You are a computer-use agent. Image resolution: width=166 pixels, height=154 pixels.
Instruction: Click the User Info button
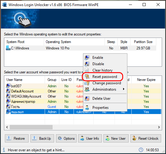tap(90, 138)
